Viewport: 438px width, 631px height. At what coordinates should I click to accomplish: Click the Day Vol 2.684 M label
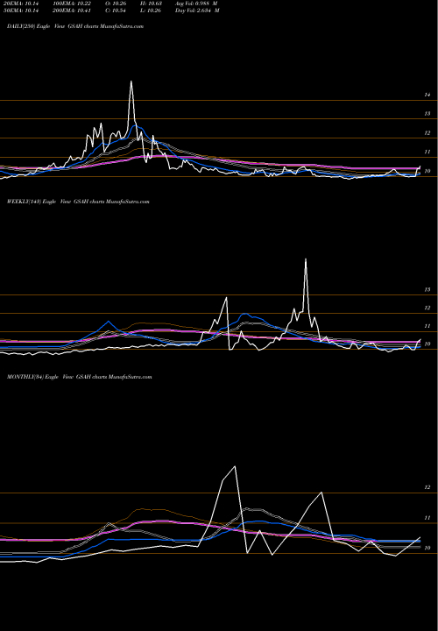click(x=197, y=11)
